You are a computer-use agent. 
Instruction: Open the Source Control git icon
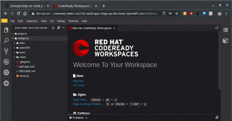point(6,51)
